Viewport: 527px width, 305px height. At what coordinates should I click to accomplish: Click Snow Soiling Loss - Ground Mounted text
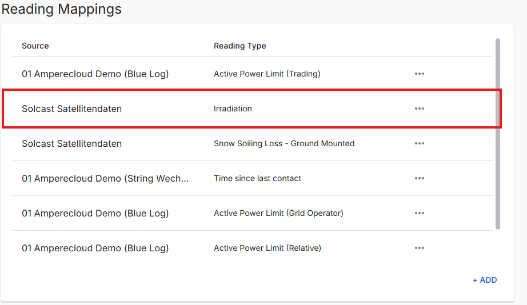pyautogui.click(x=284, y=143)
